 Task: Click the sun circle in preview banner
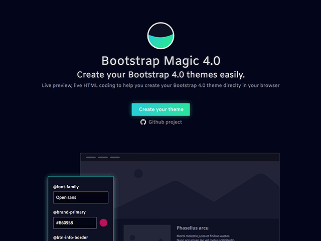point(138,174)
